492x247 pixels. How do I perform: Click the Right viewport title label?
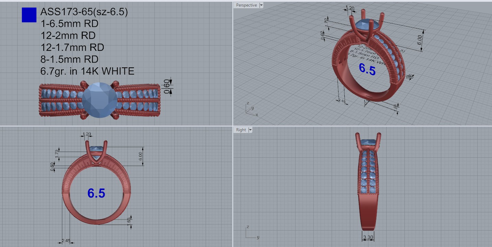[241, 130]
